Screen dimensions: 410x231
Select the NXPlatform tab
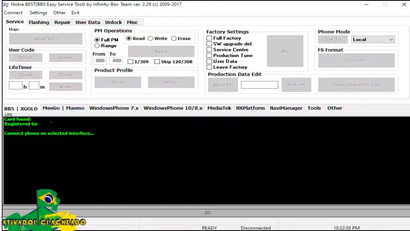pyautogui.click(x=250, y=108)
